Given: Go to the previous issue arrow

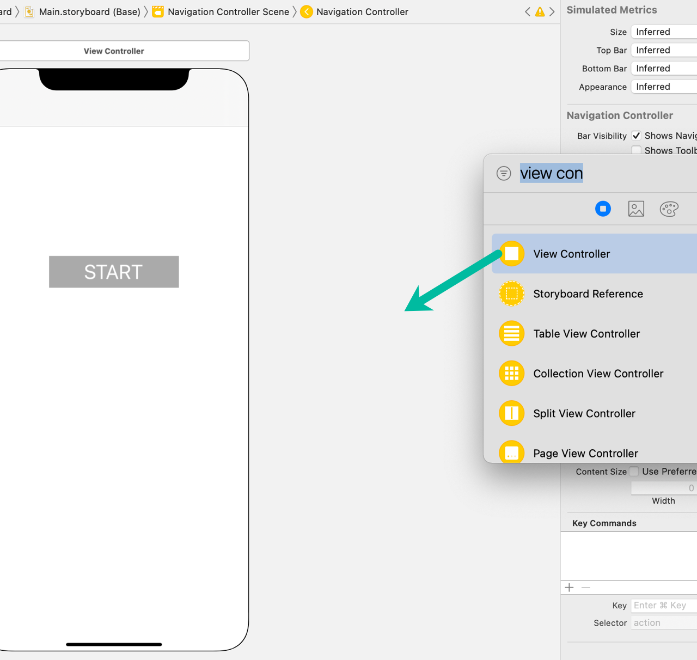Looking at the screenshot, I should coord(527,11).
